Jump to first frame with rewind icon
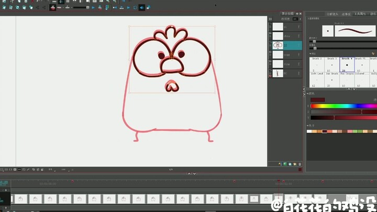 (x=115, y=8)
